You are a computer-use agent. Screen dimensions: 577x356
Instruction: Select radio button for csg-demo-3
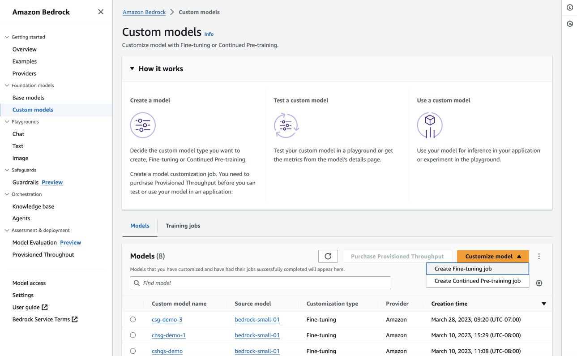133,319
